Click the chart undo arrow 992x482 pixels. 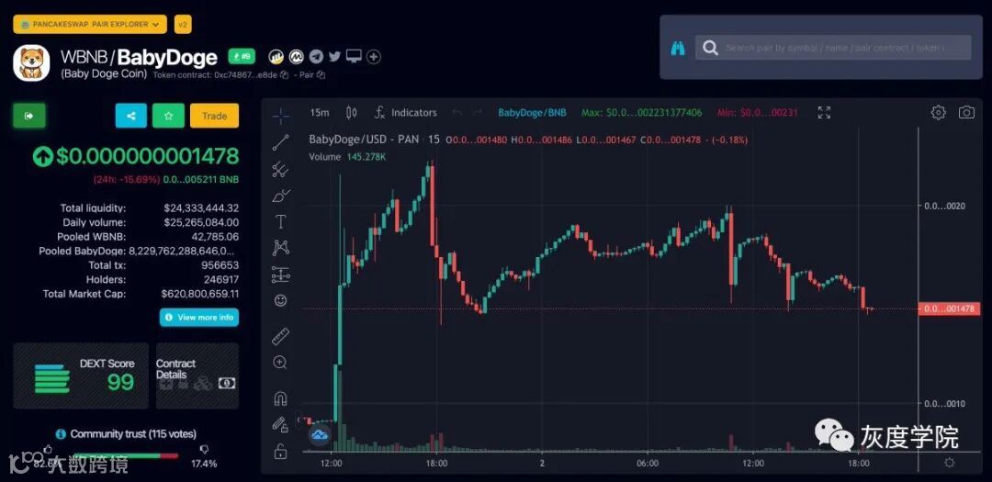pos(457,113)
